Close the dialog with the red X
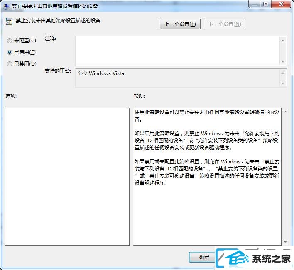The height and width of the screenshot is (270, 294). (281, 4)
